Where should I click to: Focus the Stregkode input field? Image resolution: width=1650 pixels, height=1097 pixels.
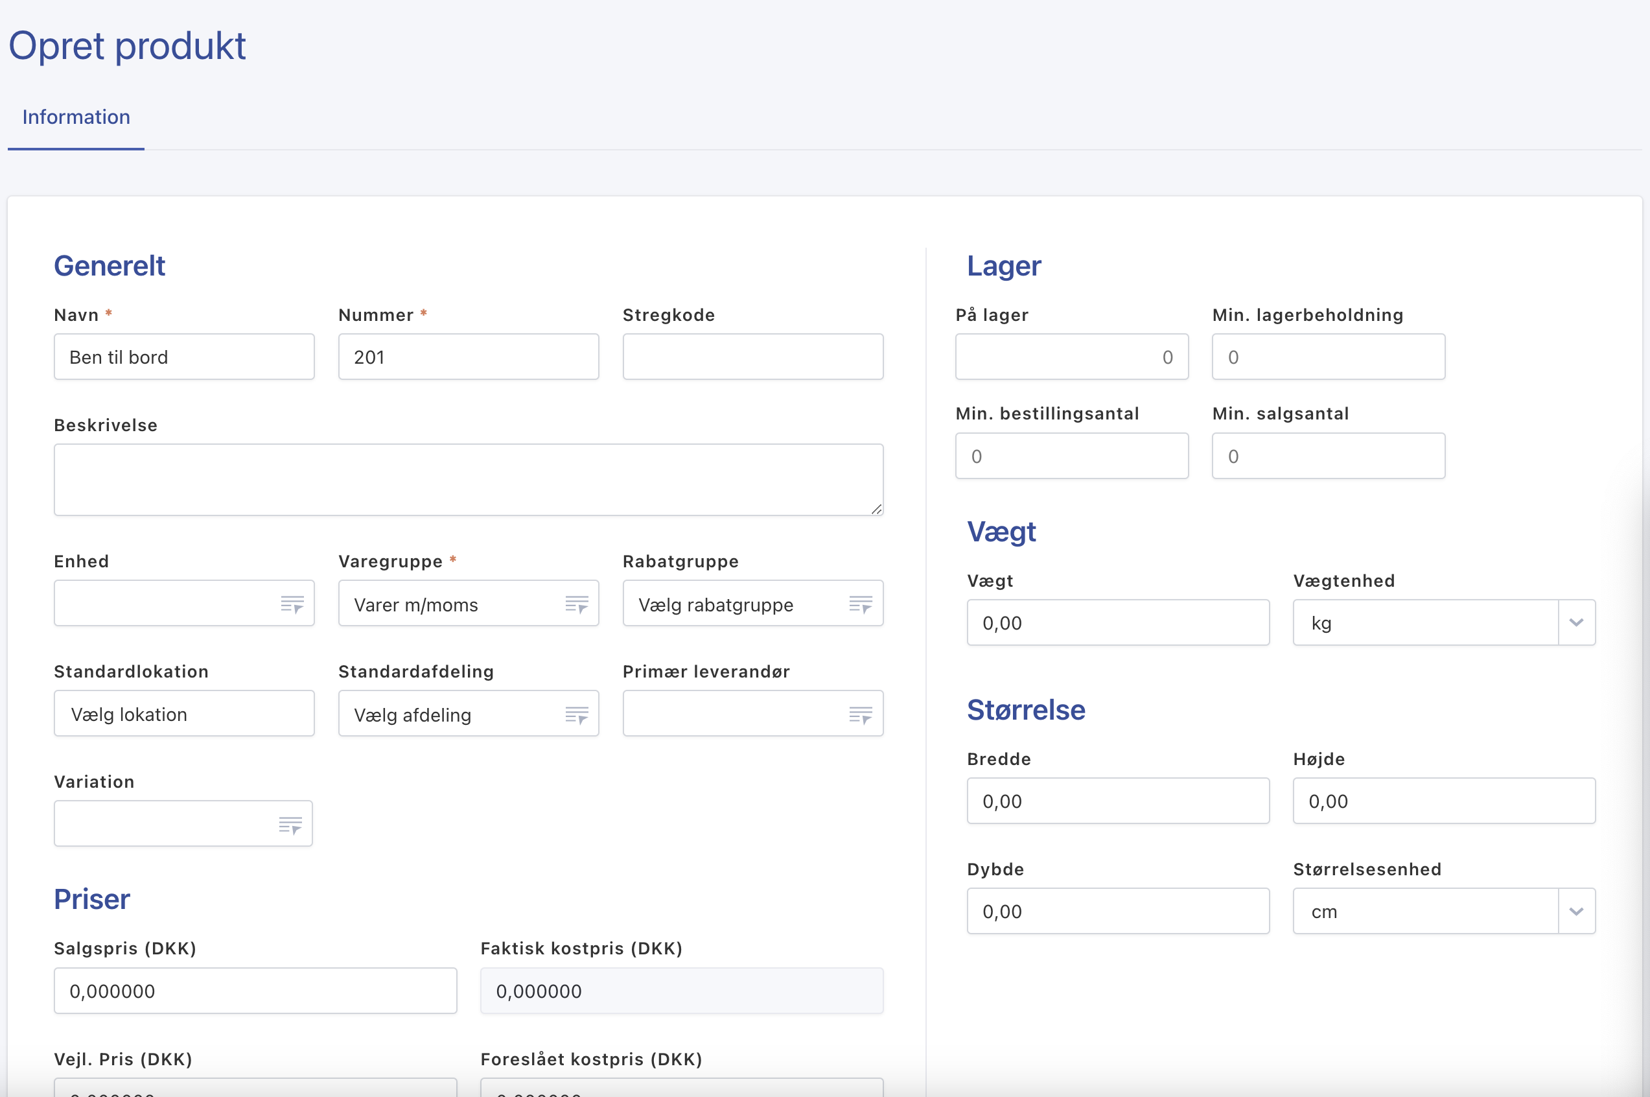click(752, 357)
